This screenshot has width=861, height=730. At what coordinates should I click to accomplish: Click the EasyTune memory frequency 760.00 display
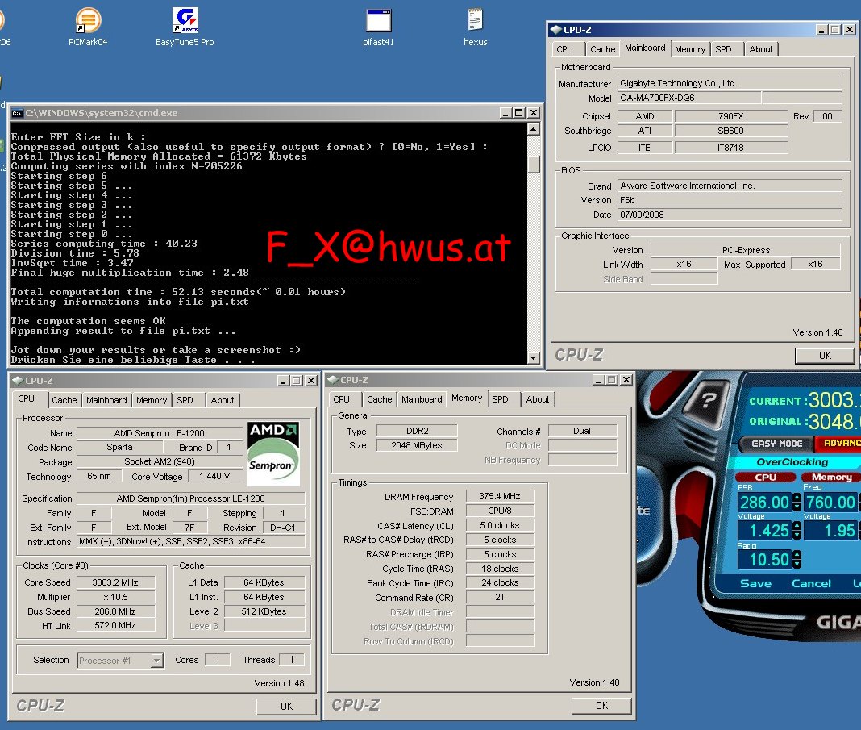(x=830, y=502)
